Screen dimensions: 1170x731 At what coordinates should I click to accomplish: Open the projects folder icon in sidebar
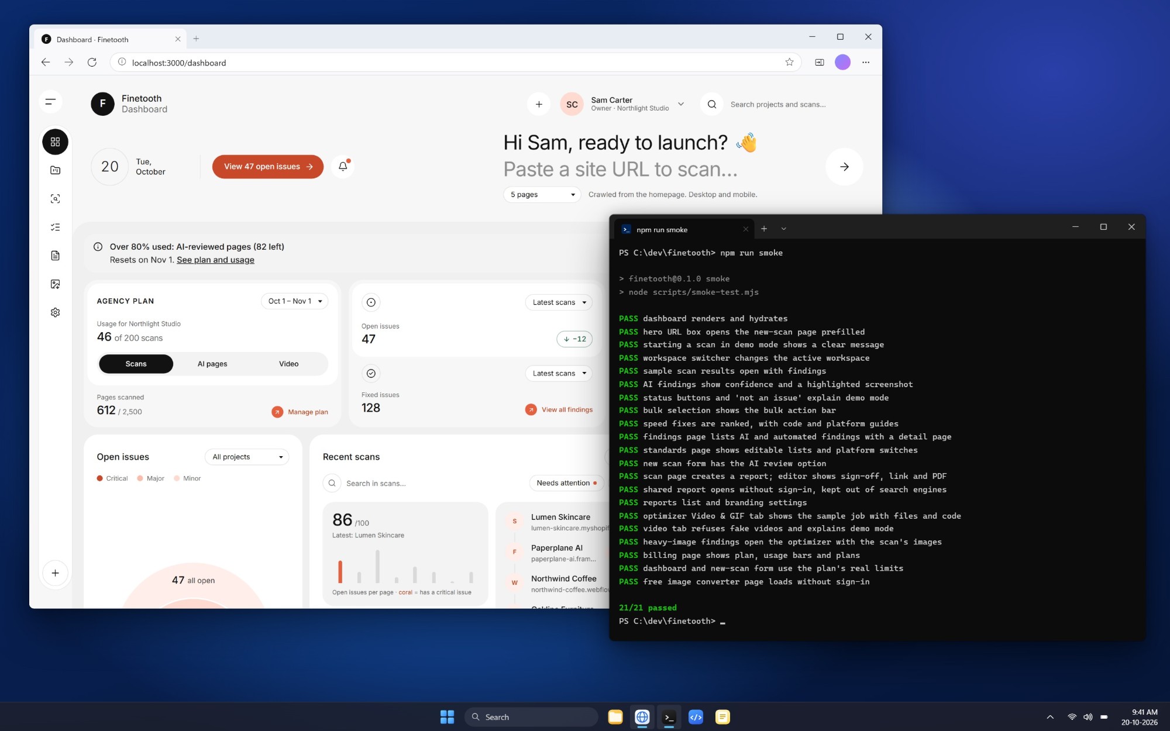point(55,170)
